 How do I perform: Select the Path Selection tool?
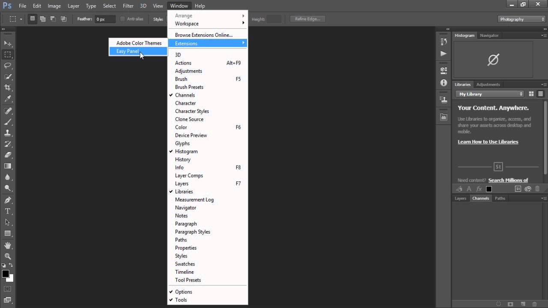[8, 222]
